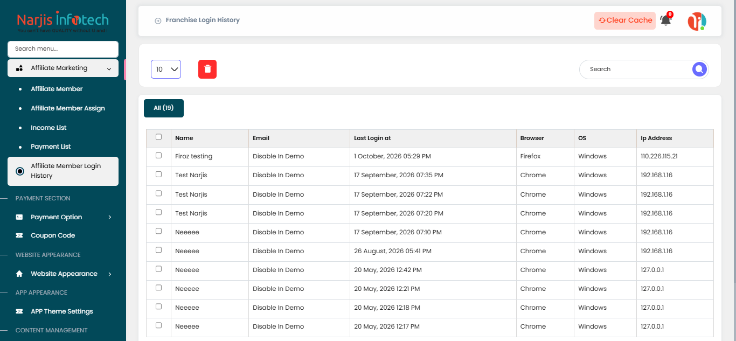Open Affiliate Member Assign menu item

(68, 108)
